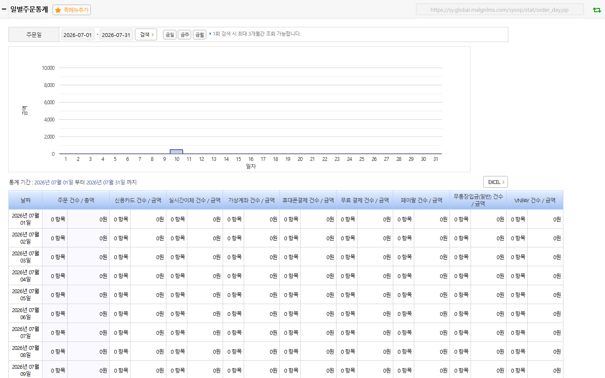This screenshot has width=605, height=378.
Task: Click the 1회 검색 시 최대 3개월간 notice text
Action: point(257,34)
